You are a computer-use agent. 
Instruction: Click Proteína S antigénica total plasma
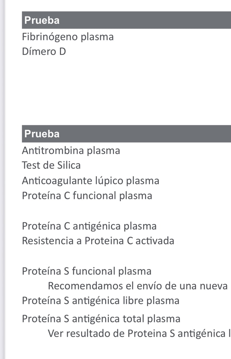click(101, 319)
